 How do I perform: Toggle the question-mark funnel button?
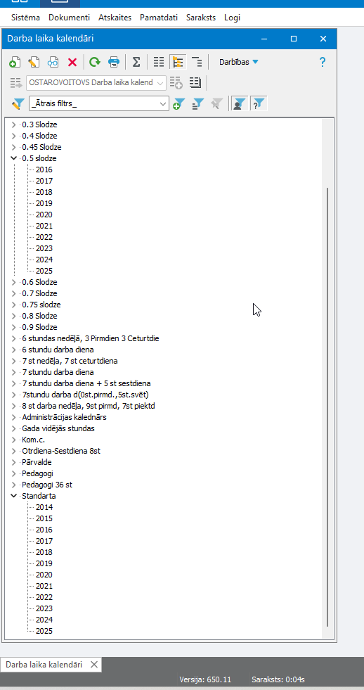pos(259,104)
